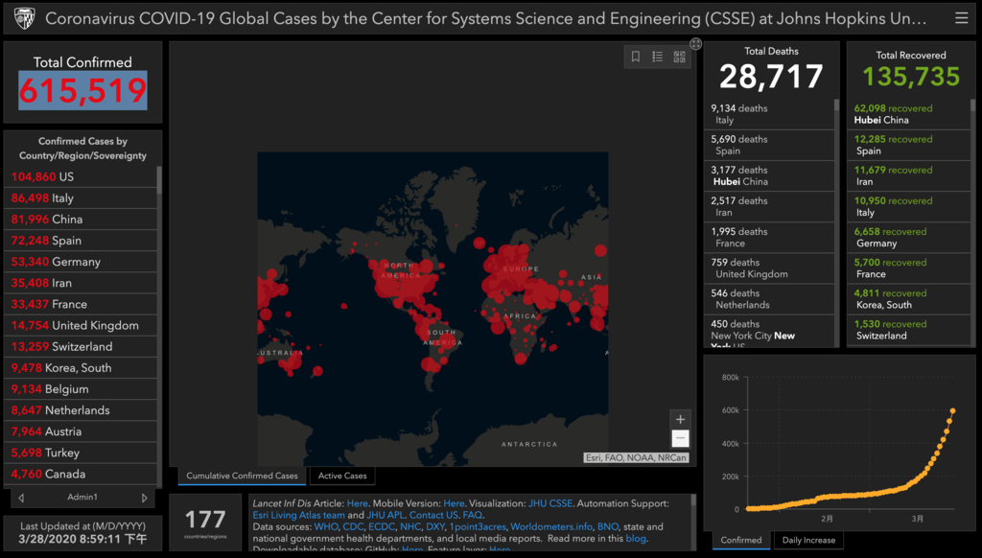Click the highlighted 615,519 total confirmed
The image size is (982, 558).
tap(82, 90)
